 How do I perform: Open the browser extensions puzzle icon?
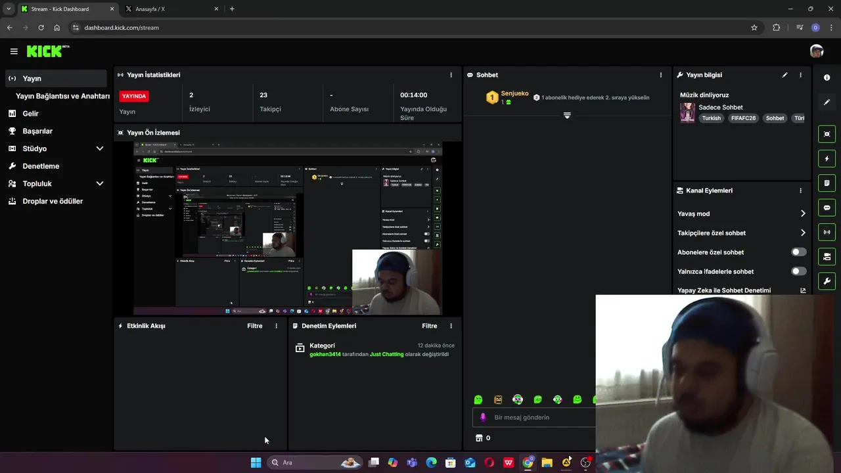click(x=777, y=28)
